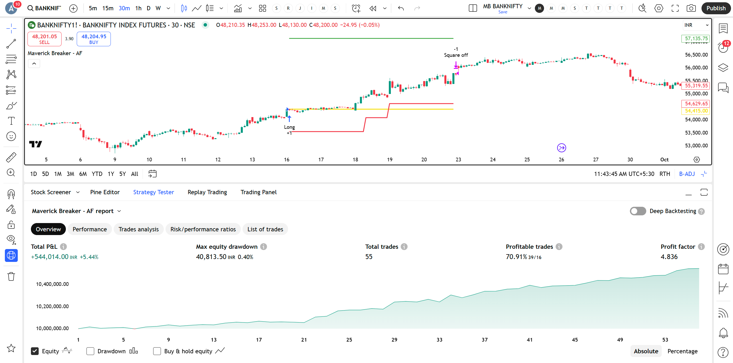The height and width of the screenshot is (363, 733).
Task: Open the INR currency dropdown
Action: (x=696, y=25)
